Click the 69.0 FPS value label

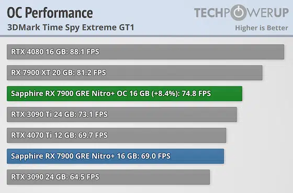[x=156, y=156]
